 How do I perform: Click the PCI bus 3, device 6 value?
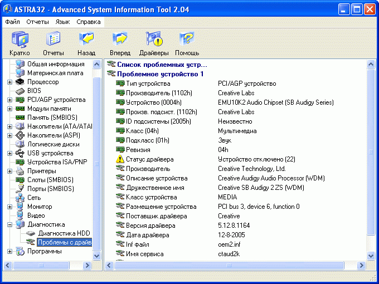coord(259,207)
